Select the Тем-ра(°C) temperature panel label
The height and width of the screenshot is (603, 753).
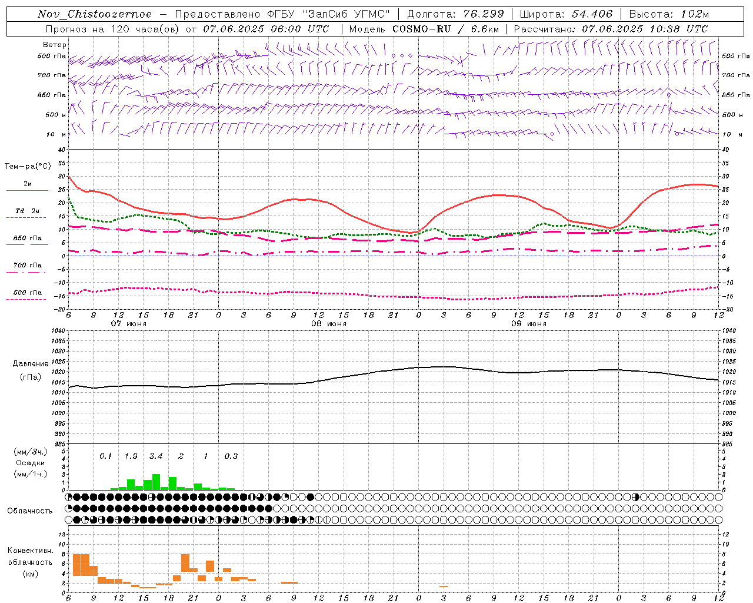28,167
